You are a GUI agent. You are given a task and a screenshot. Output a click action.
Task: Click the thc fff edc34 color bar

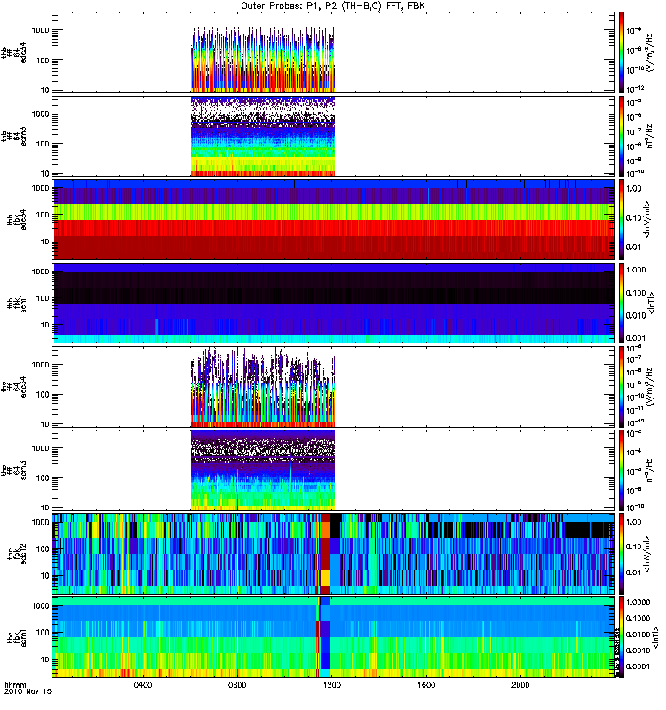(x=622, y=387)
